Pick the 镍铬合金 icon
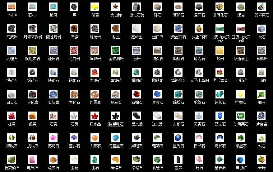 coord(178,72)
